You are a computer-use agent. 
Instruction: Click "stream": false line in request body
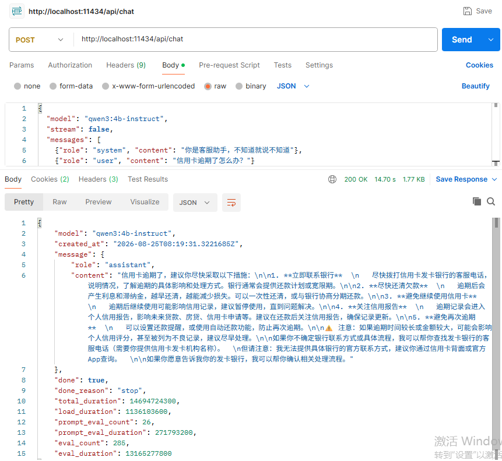pyautogui.click(x=80, y=129)
